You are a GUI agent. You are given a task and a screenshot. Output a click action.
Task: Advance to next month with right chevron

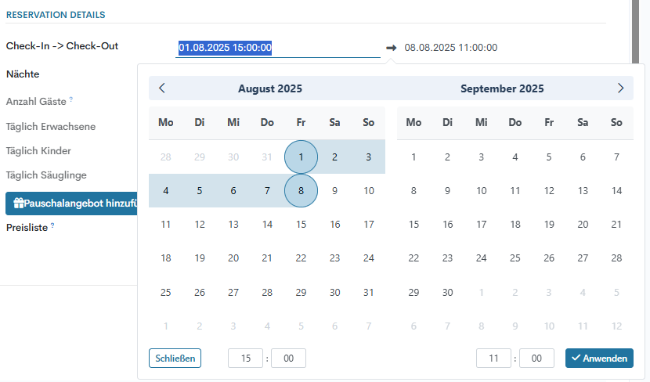click(620, 88)
